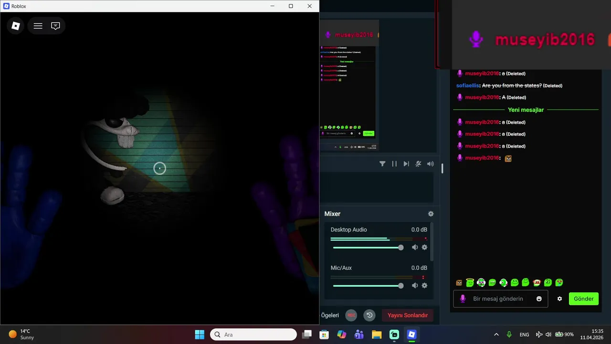This screenshot has width=611, height=344.
Task: Click the chat filter funnel icon
Action: click(382, 164)
